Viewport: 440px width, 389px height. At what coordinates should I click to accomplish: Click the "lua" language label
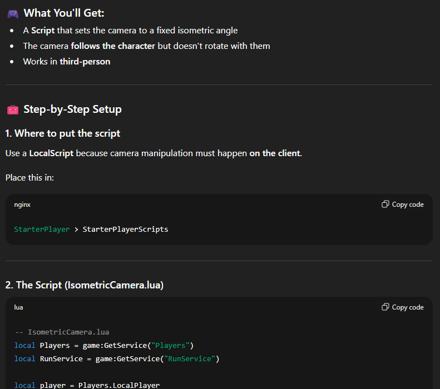click(x=18, y=307)
